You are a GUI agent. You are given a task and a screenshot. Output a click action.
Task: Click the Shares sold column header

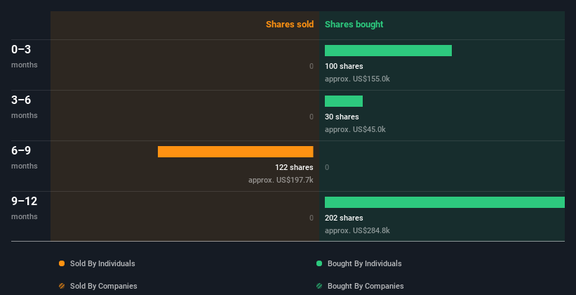coord(290,25)
